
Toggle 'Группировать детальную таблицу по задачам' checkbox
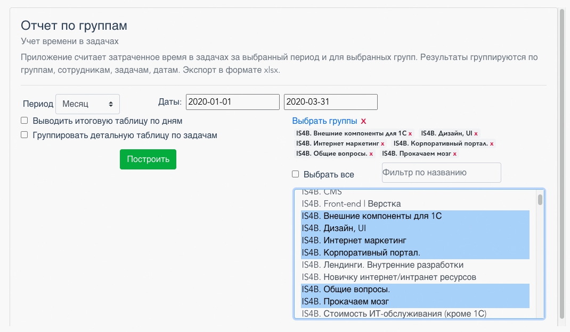25,135
